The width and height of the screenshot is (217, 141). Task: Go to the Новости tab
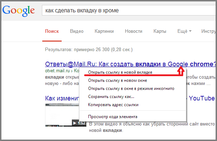134,31
